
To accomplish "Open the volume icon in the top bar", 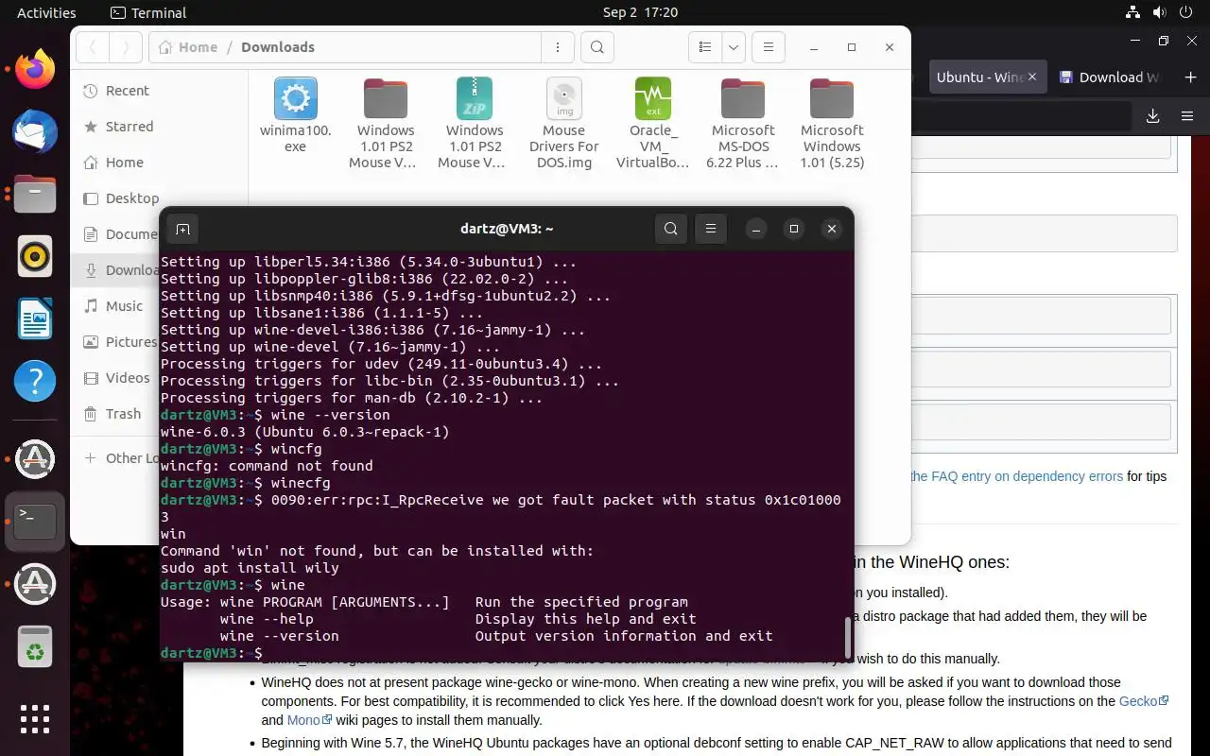I will (x=1160, y=13).
